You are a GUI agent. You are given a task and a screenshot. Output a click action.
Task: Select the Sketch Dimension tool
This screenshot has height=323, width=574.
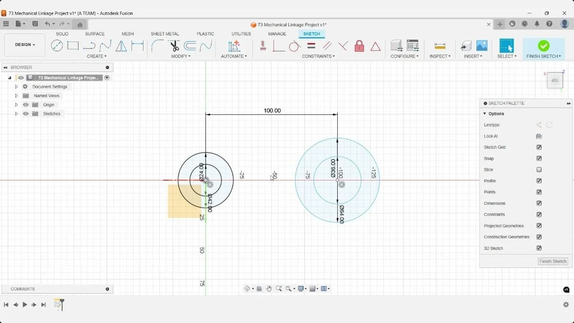pos(138,45)
